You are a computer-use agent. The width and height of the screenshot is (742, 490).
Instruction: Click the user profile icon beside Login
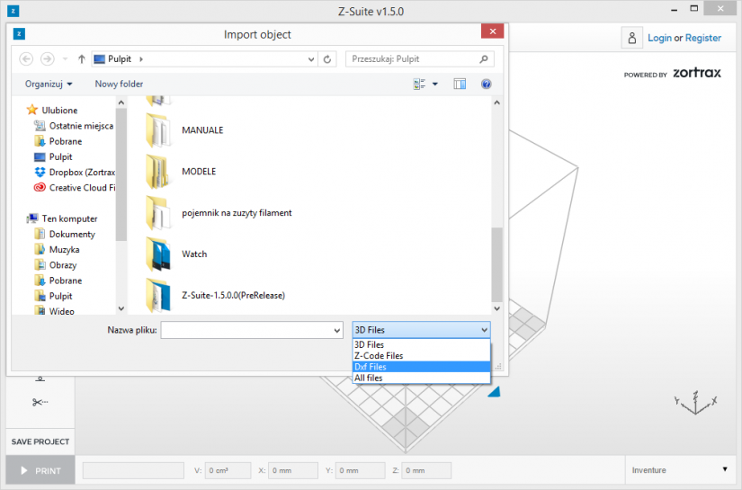[x=631, y=38]
